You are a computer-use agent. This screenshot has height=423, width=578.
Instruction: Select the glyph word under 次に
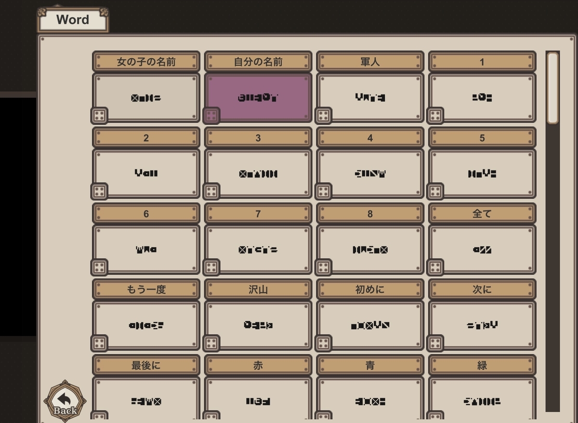482,325
